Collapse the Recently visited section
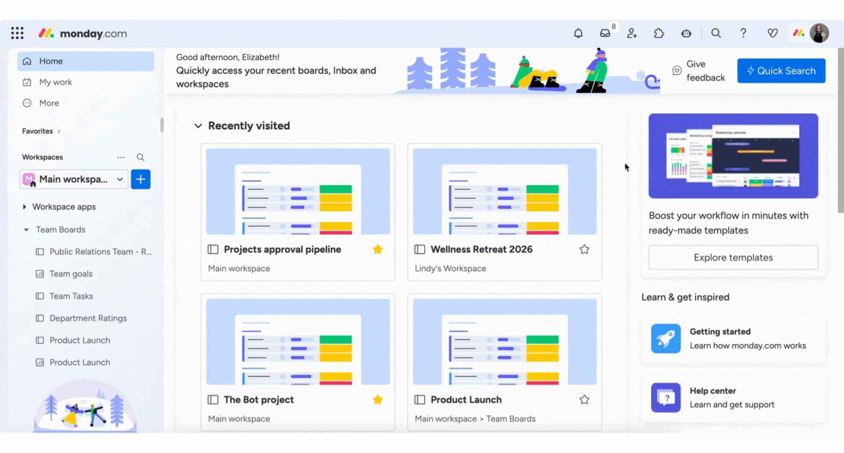This screenshot has height=453, width=844. 198,126
